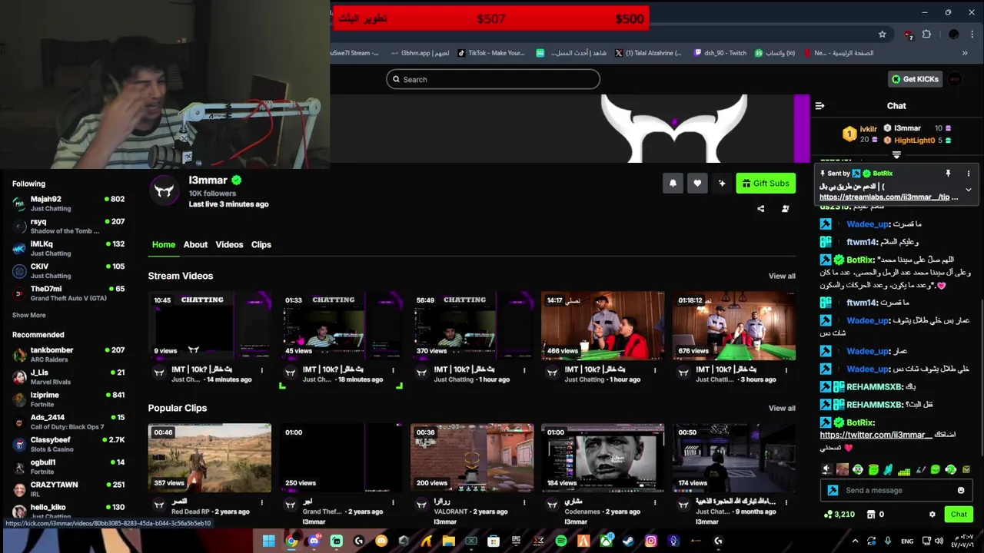Click the green Chat send button
This screenshot has height=553, width=984.
[x=959, y=515]
